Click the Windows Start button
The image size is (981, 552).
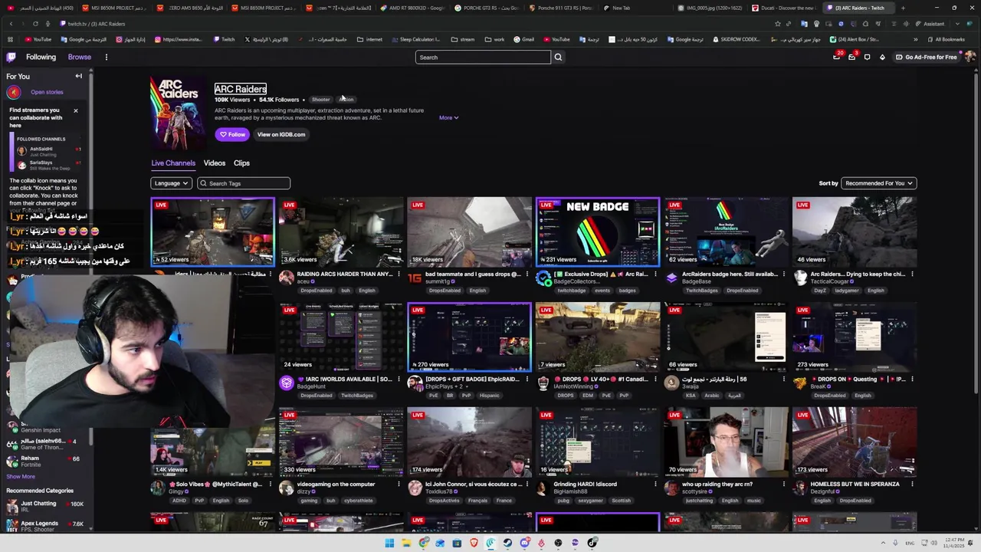pos(389,543)
